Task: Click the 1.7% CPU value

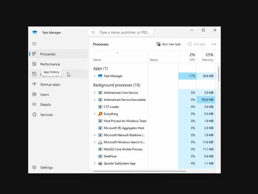Action: [x=192, y=76]
